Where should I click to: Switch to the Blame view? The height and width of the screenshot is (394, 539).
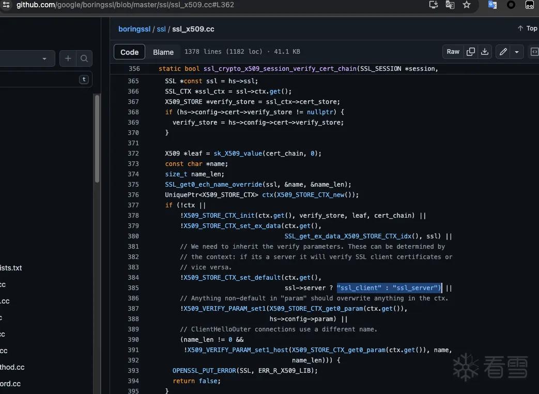[x=163, y=52]
